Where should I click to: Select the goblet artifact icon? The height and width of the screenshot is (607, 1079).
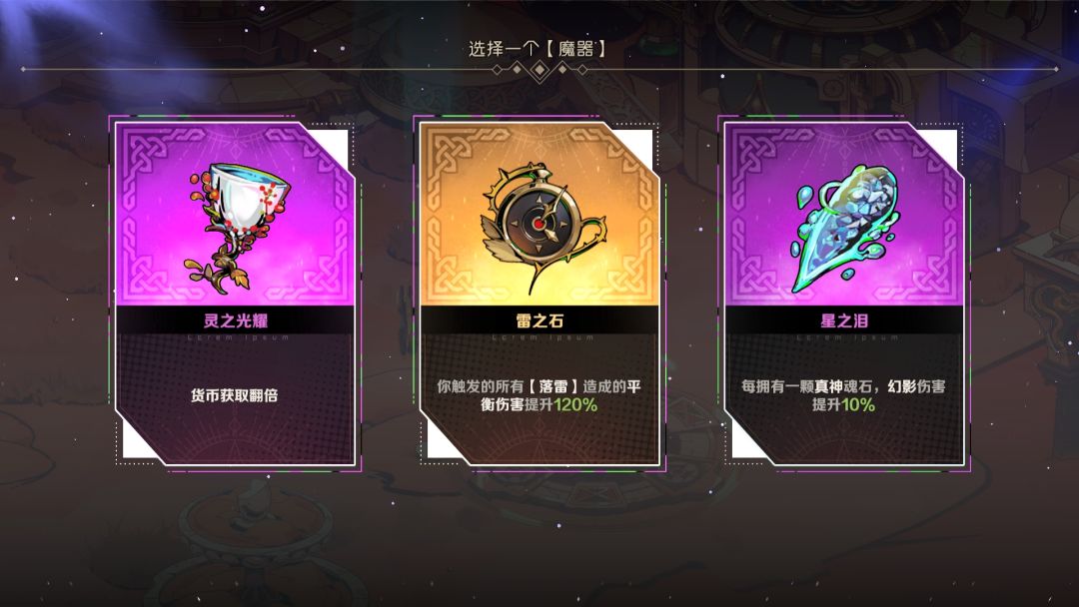tap(236, 227)
